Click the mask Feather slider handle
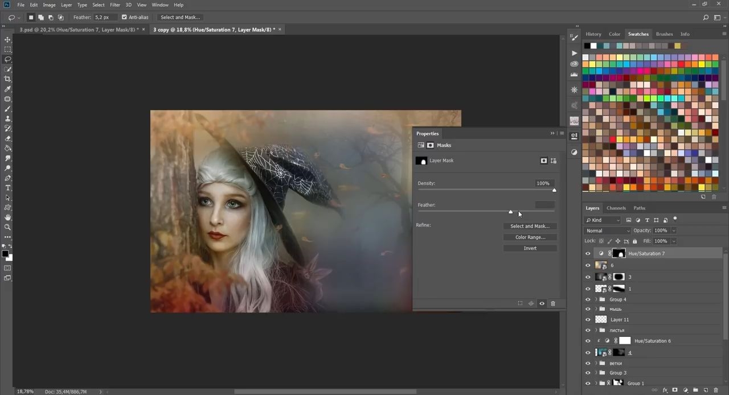Image resolution: width=729 pixels, height=395 pixels. click(x=510, y=212)
